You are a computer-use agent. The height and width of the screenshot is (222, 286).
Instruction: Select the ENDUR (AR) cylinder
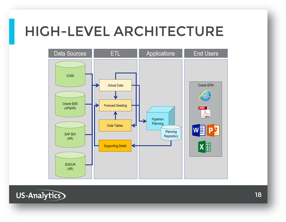click(x=70, y=165)
